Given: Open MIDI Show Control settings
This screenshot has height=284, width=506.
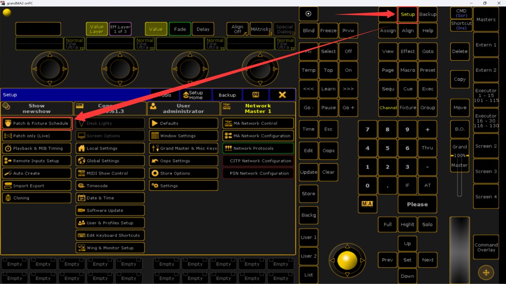Looking at the screenshot, I should 110,173.
